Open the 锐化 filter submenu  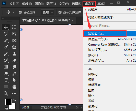110,96
